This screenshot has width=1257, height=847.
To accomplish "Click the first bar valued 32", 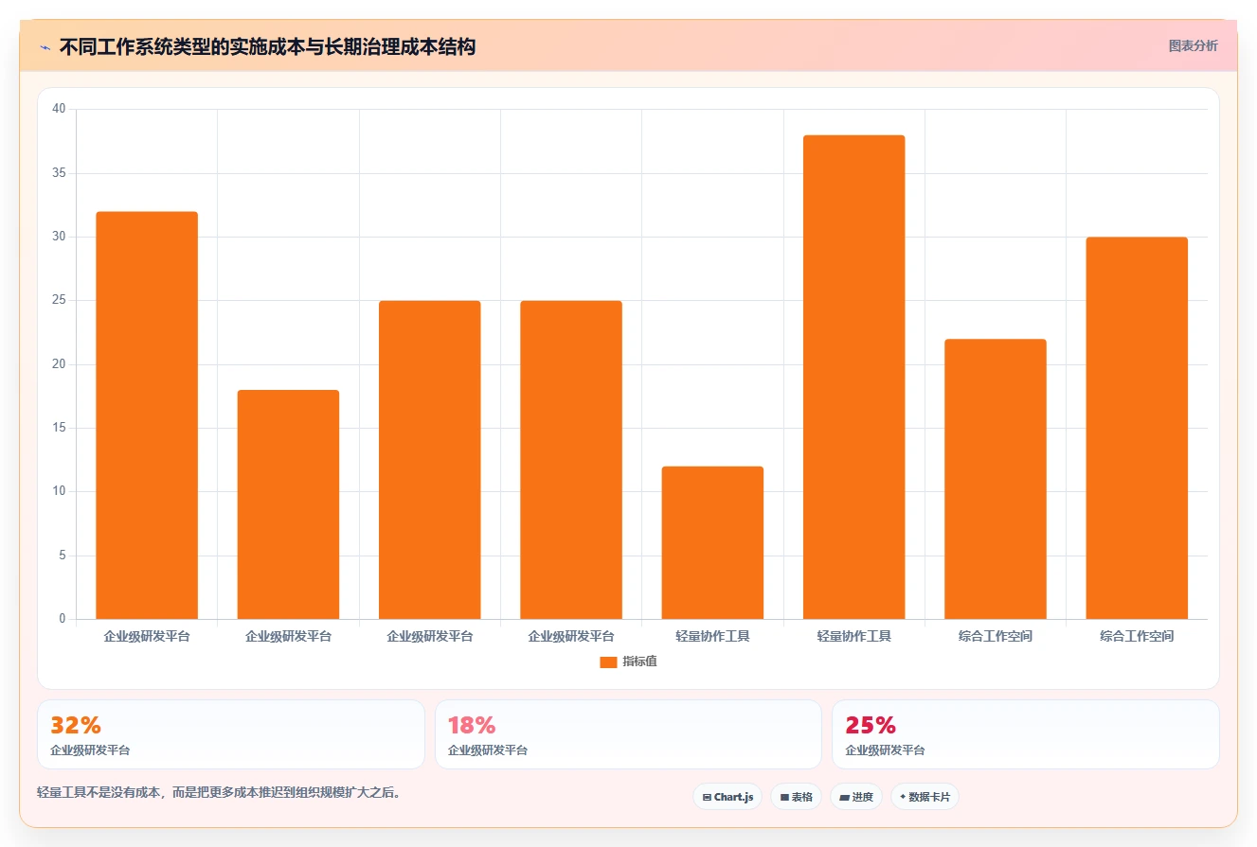I will [147, 415].
